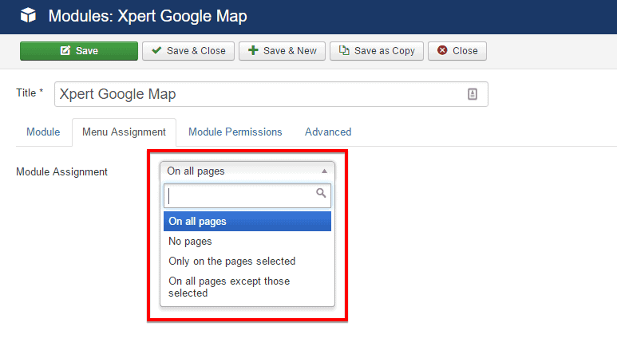Choose 'On all pages except those selected'

click(x=247, y=287)
